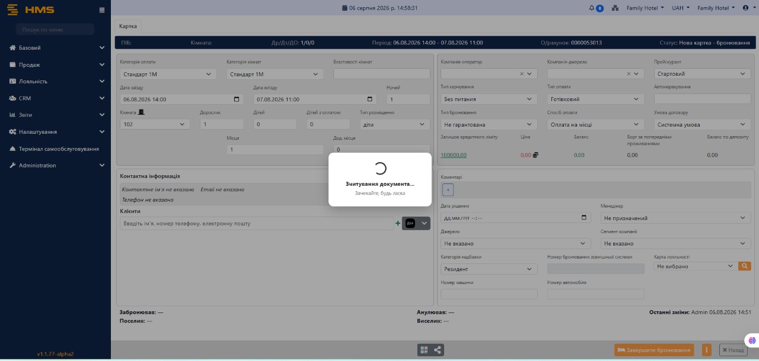The width and height of the screenshot is (759, 361).
Task: Open Категорія кімнат dropdown
Action: coord(275,74)
